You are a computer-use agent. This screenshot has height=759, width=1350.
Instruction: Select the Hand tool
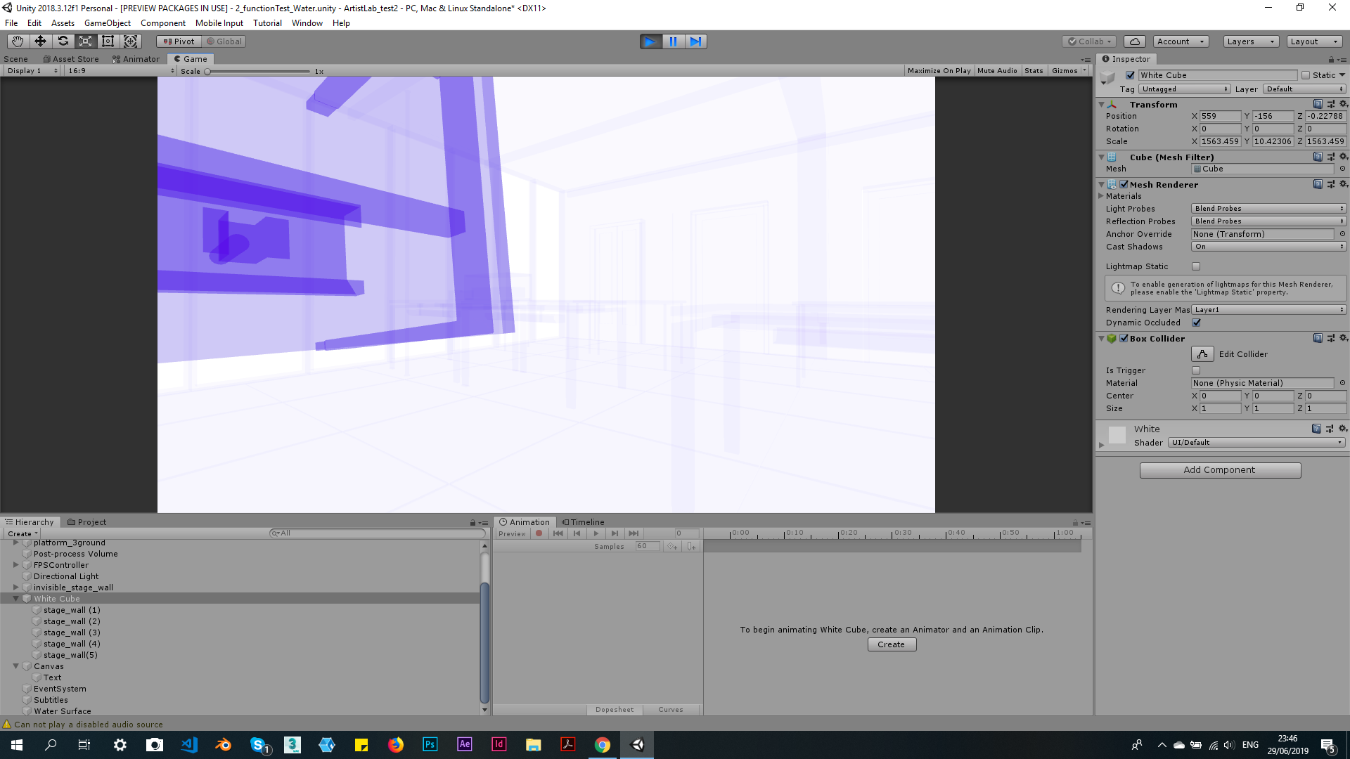pos(18,41)
